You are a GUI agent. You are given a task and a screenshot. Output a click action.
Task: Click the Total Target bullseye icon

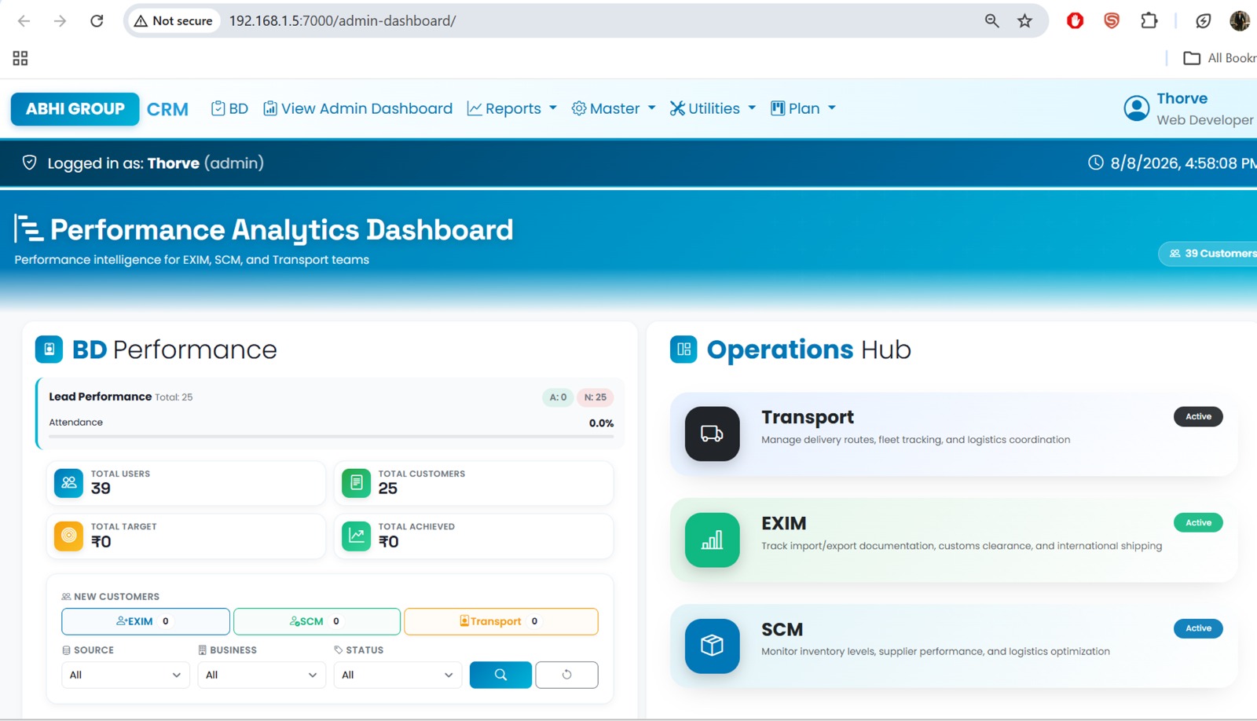point(68,536)
